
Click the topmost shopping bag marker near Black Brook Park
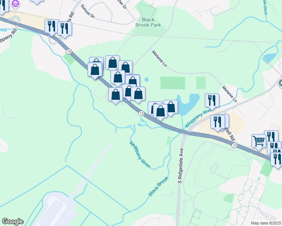pos(112,63)
